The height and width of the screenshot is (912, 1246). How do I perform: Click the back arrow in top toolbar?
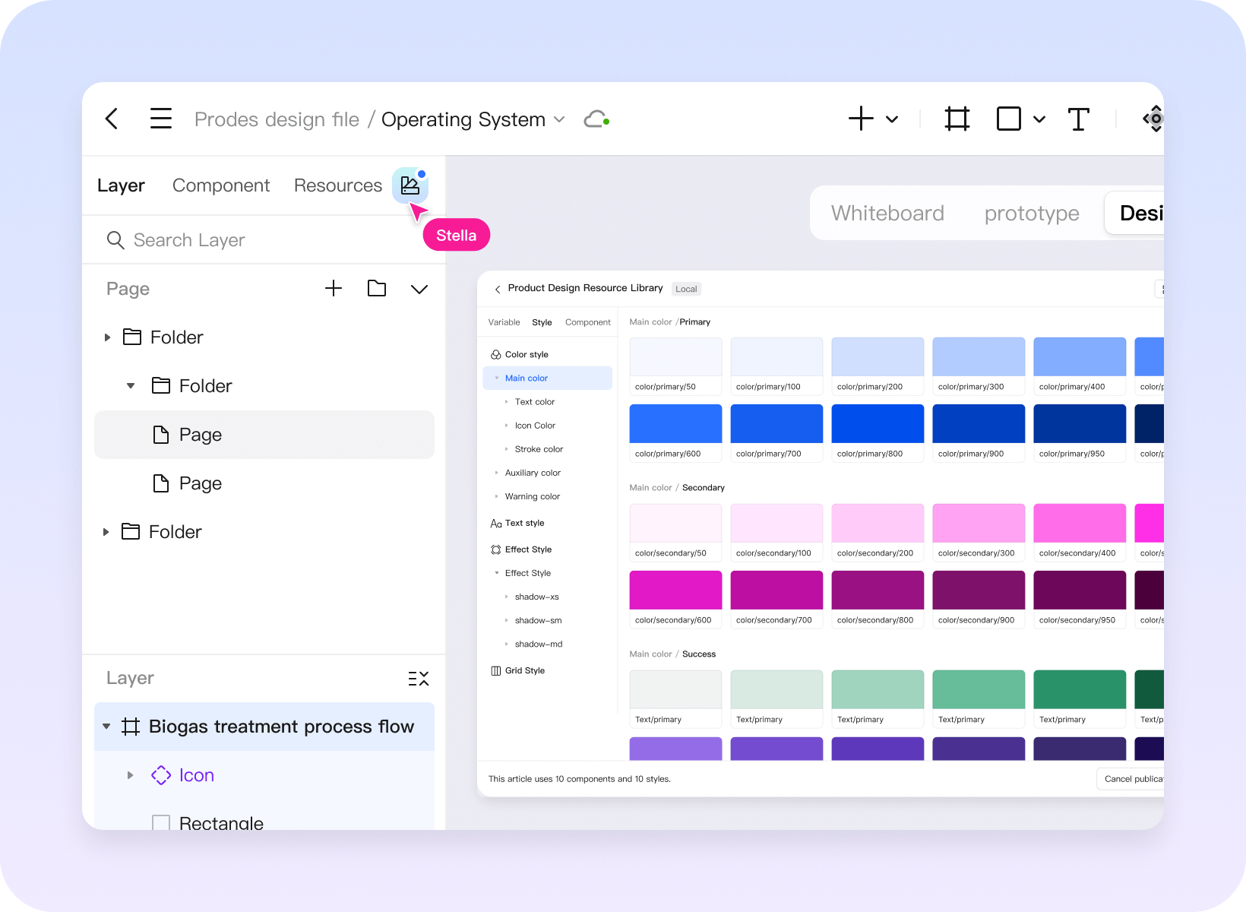pos(112,119)
